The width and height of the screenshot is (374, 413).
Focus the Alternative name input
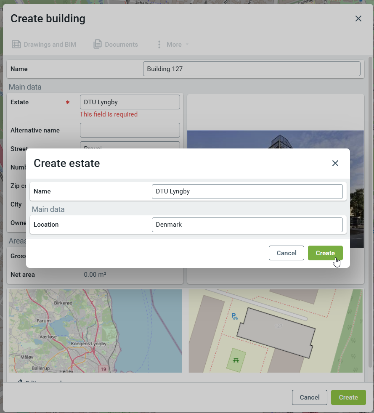click(130, 130)
